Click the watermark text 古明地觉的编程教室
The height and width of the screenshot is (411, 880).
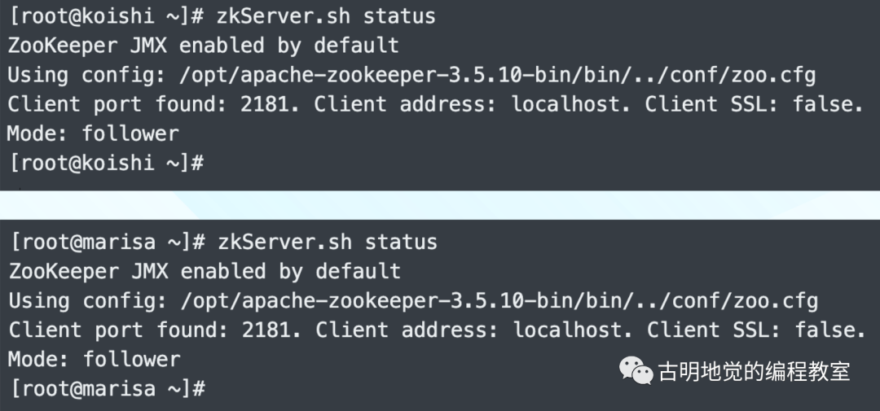pos(755,372)
